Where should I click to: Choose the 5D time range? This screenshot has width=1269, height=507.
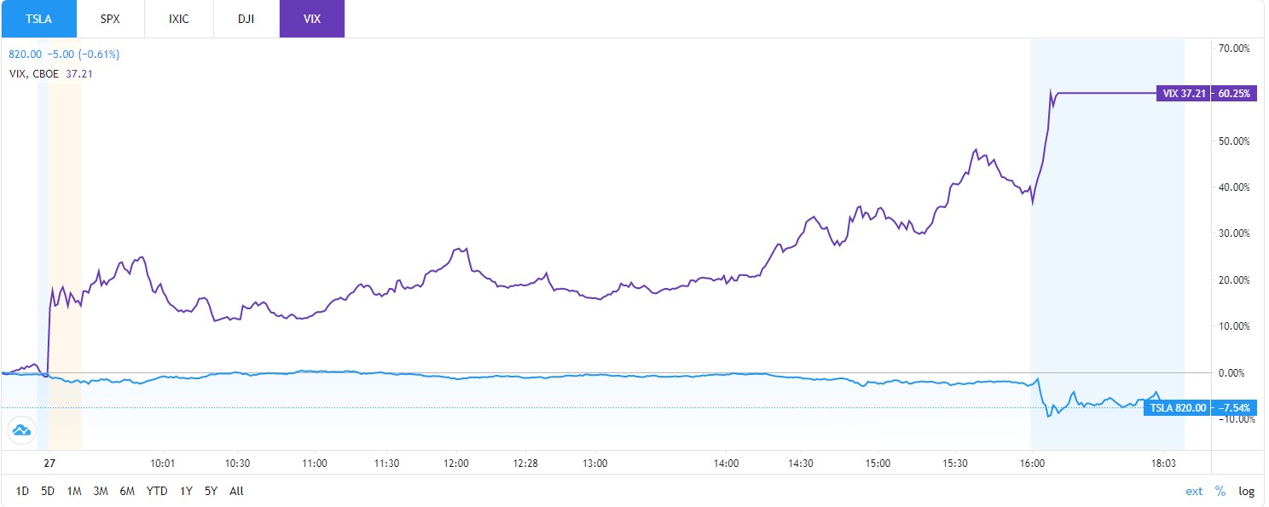coord(48,491)
